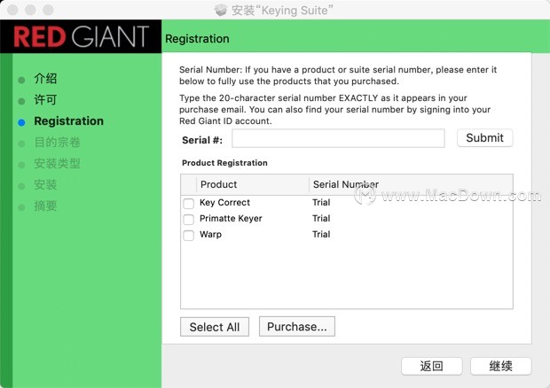550x388 pixels.
Task: Click the window zoom button
Action: 48,10
